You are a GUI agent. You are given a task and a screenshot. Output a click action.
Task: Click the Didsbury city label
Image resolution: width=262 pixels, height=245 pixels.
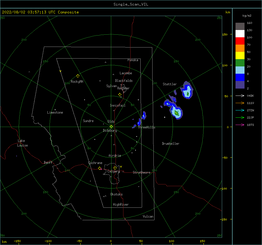(x=110, y=131)
